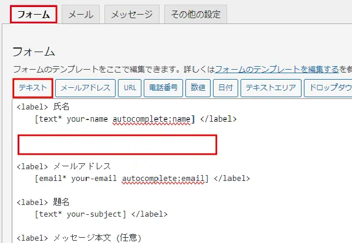This screenshot has height=243, width=352.
Task: Click the メールアドレス label line in the editor
Action: (x=64, y=166)
